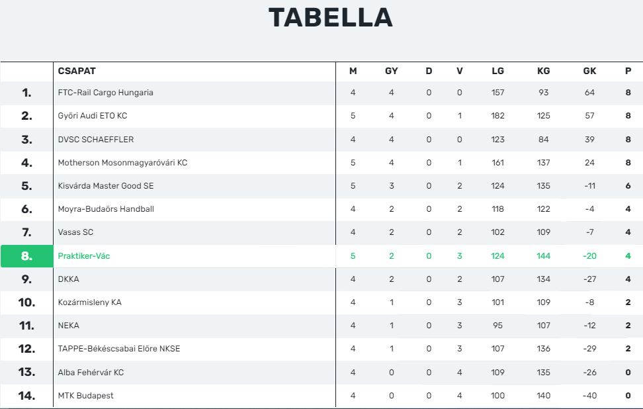Click the Vasas SC team name
This screenshot has height=409, width=643.
click(x=75, y=232)
